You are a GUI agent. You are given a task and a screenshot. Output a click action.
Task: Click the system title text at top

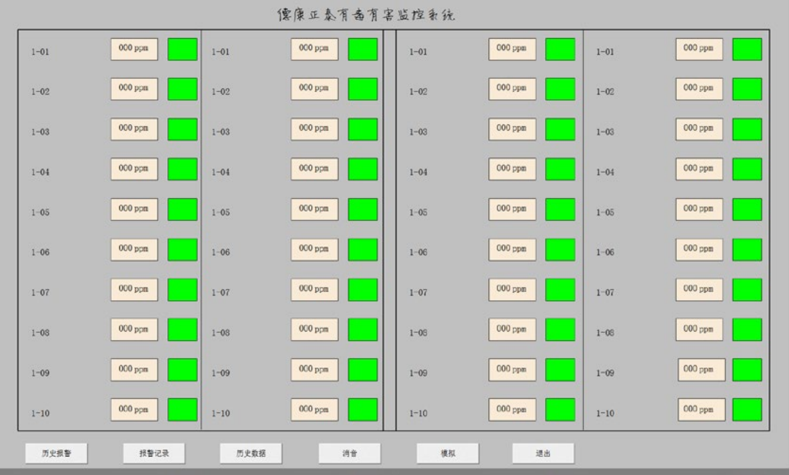(x=366, y=15)
